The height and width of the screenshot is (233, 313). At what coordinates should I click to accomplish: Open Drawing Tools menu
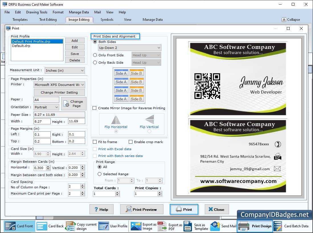tap(37, 12)
